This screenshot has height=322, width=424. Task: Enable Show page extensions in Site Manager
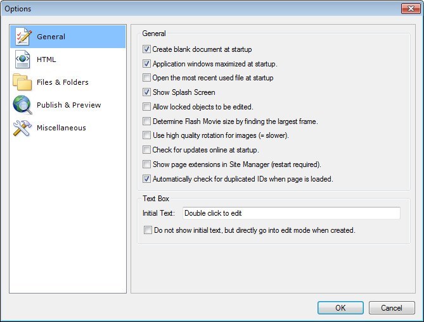pyautogui.click(x=146, y=164)
